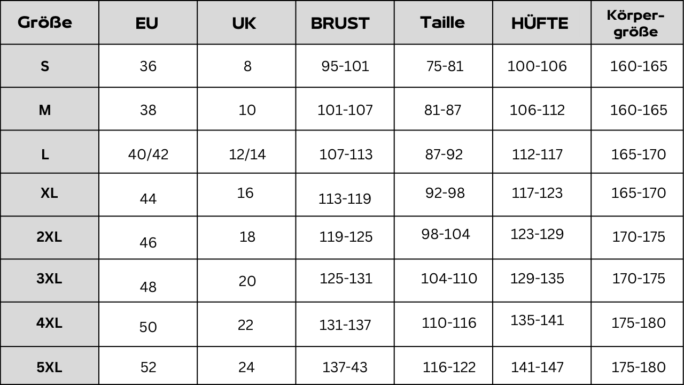Click the Hüfte value 129-135 cell
The height and width of the screenshot is (385, 684).
pos(537,279)
